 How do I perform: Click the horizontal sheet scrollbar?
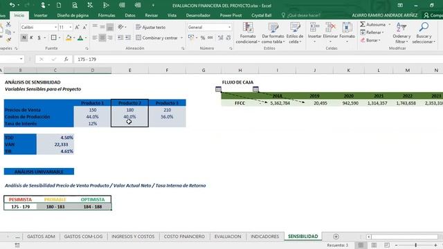[x=404, y=237]
